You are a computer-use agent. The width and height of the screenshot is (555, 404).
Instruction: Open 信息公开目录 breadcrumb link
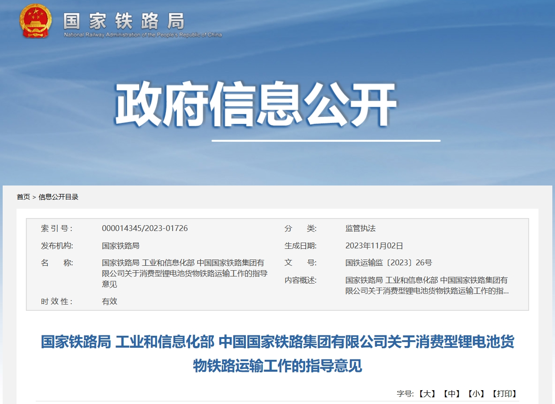coord(58,197)
